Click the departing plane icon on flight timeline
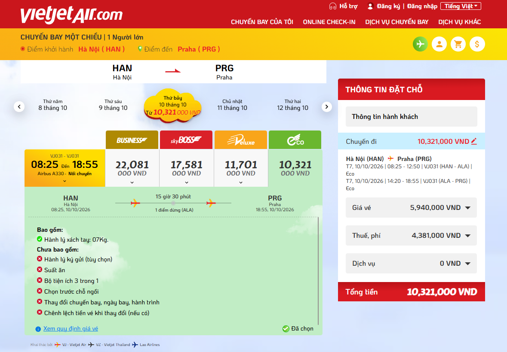 (x=135, y=203)
